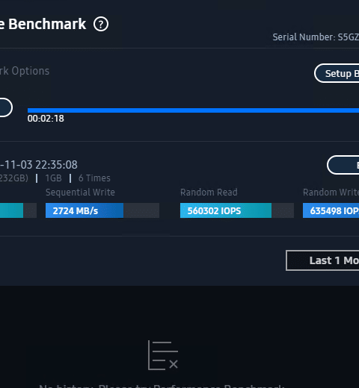Image resolution: width=359 pixels, height=388 pixels.
Task: Click the no-history list icon
Action: [163, 355]
